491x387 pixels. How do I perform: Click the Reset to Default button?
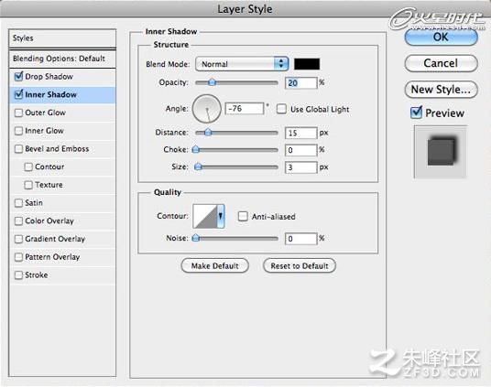[x=300, y=265]
